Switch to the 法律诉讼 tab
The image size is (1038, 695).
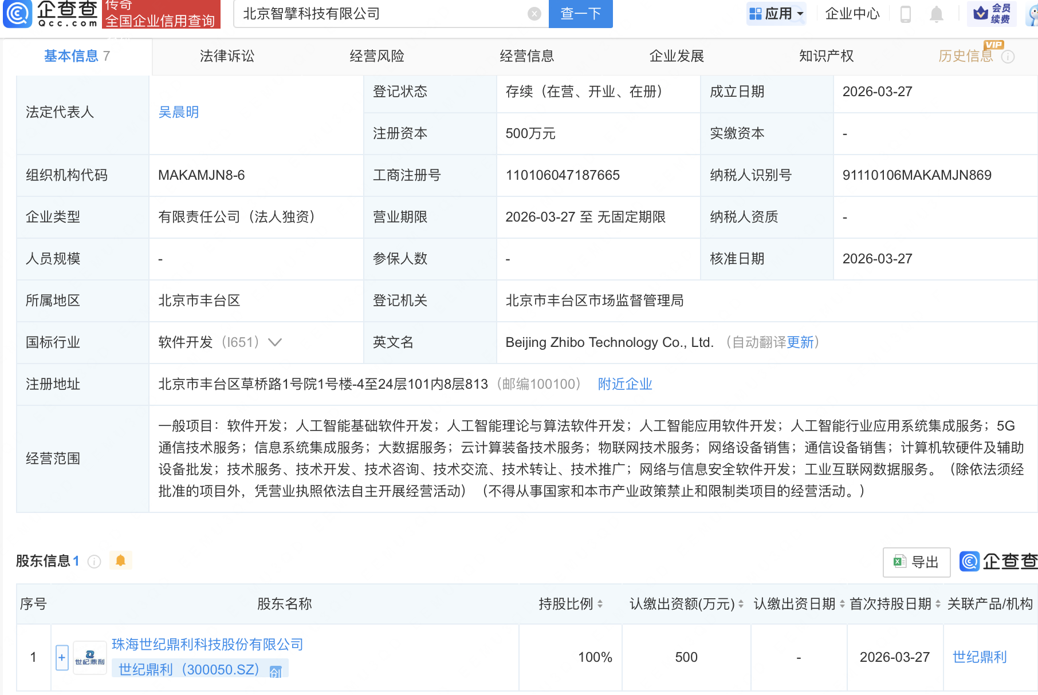226,56
